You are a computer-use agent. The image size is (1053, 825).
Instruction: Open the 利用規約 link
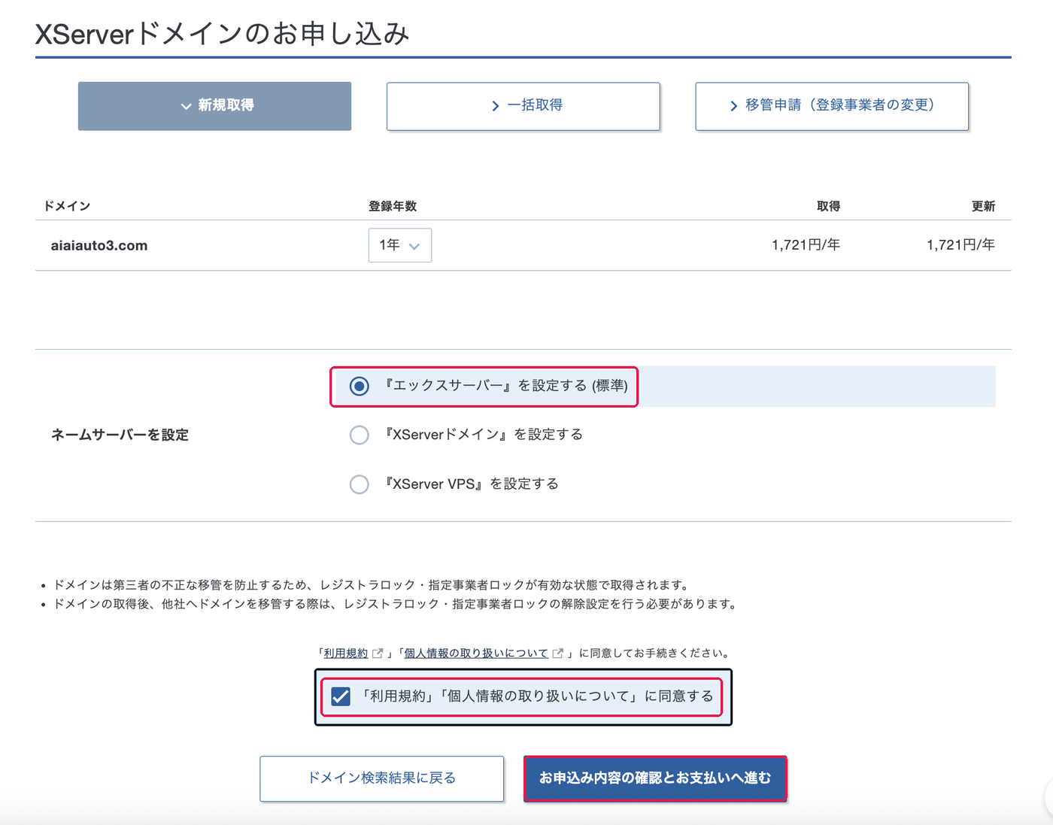(x=346, y=654)
